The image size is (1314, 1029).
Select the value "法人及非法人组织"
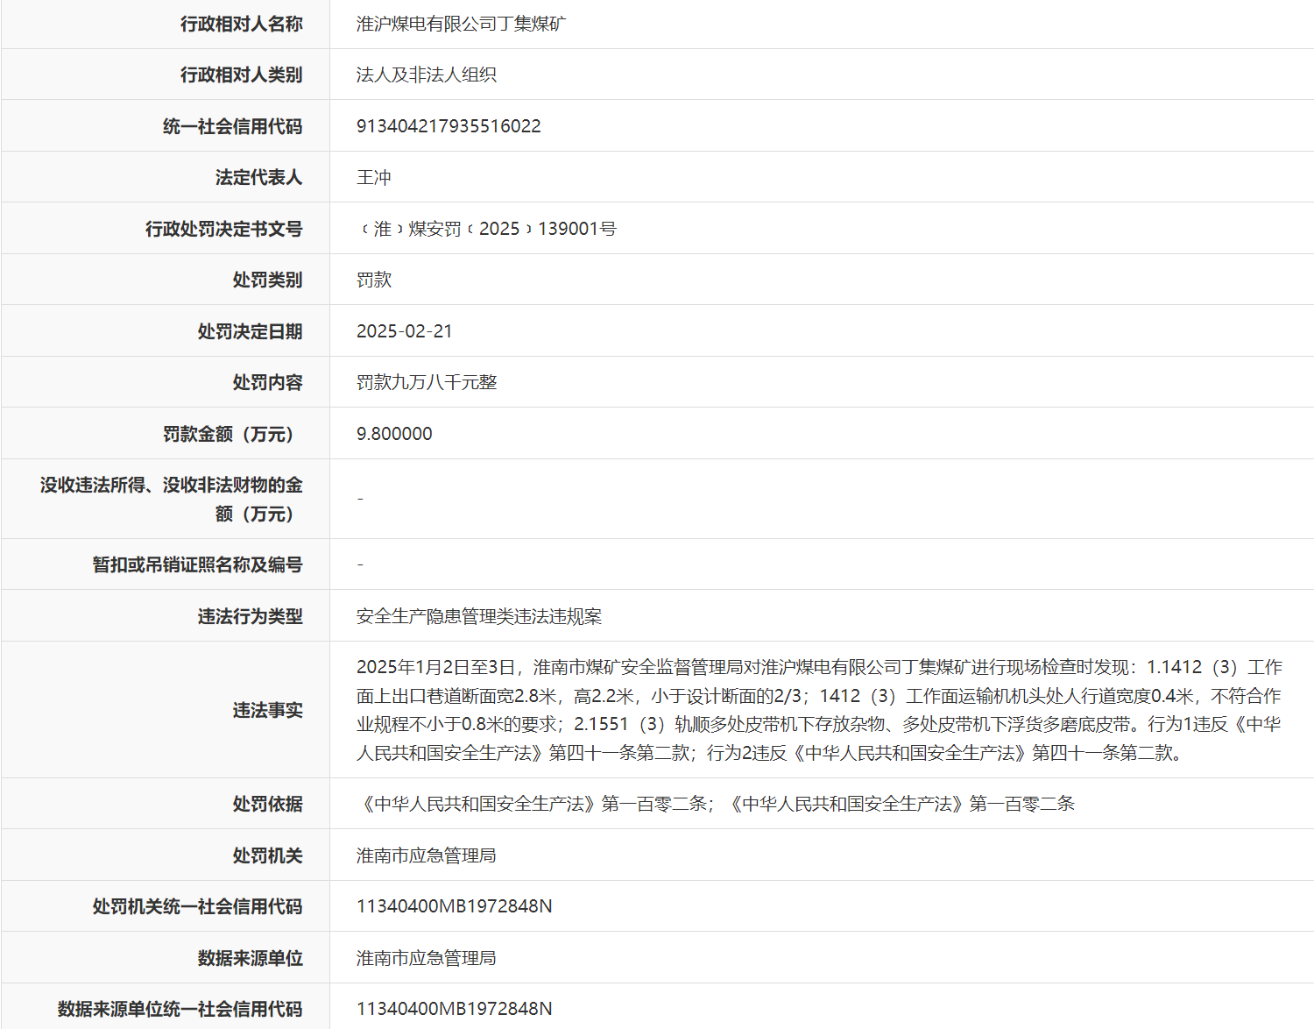pos(426,75)
